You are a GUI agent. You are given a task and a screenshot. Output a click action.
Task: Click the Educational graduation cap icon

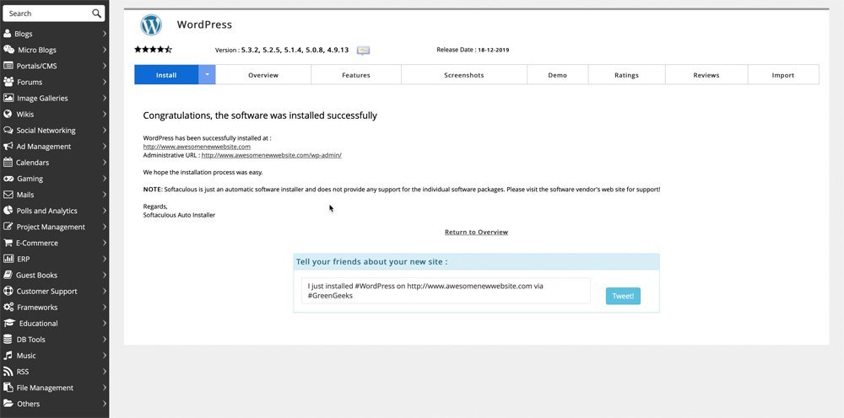click(x=9, y=323)
